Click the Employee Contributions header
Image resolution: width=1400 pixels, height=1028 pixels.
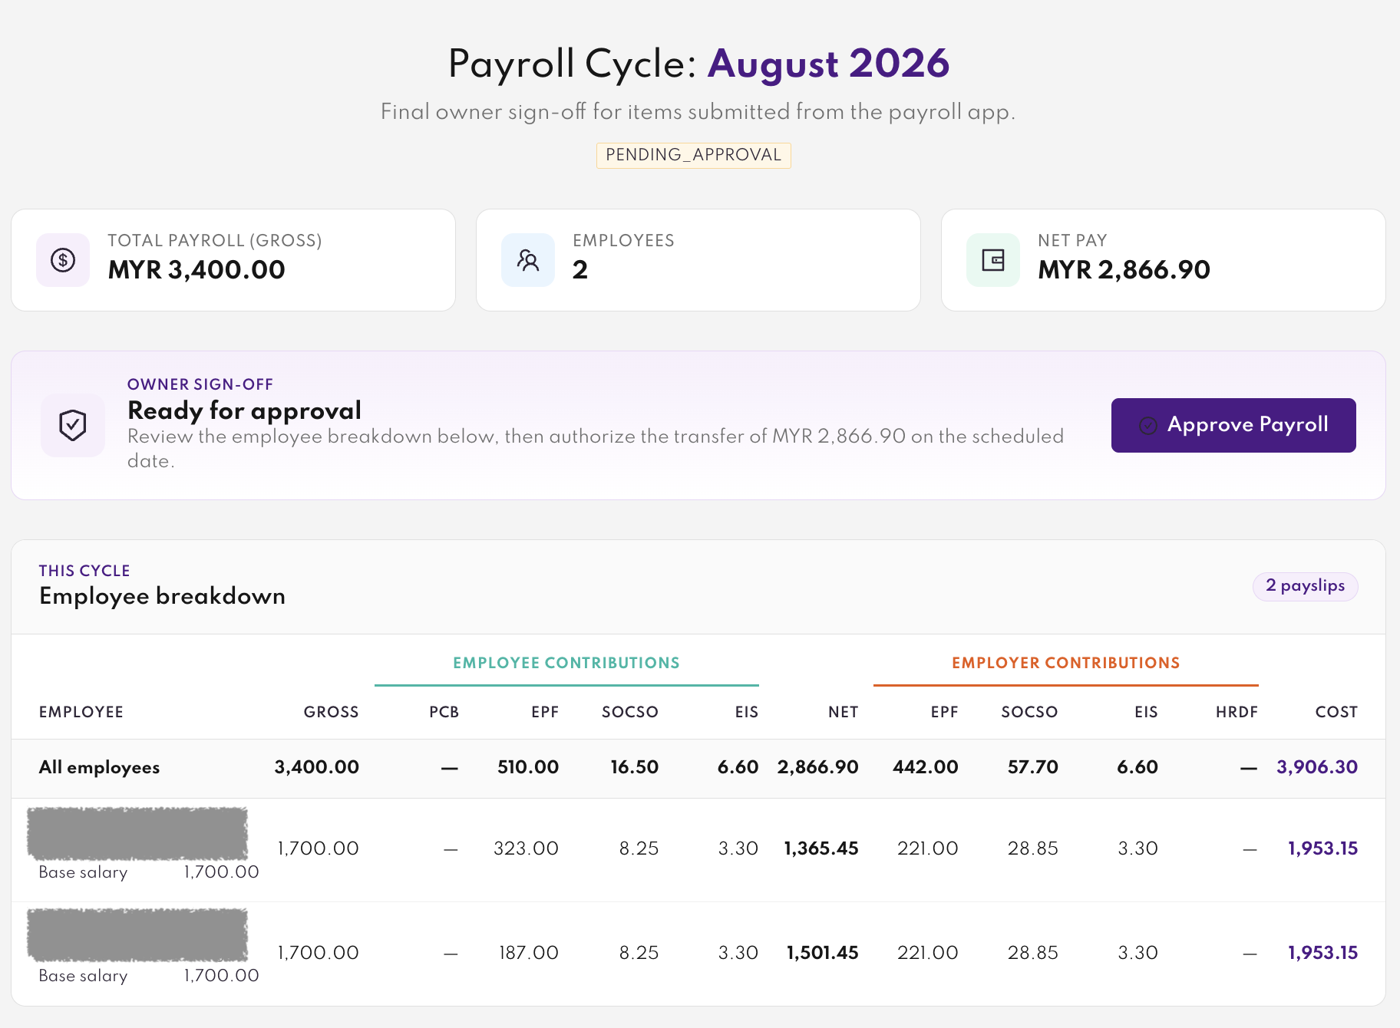pos(566,663)
